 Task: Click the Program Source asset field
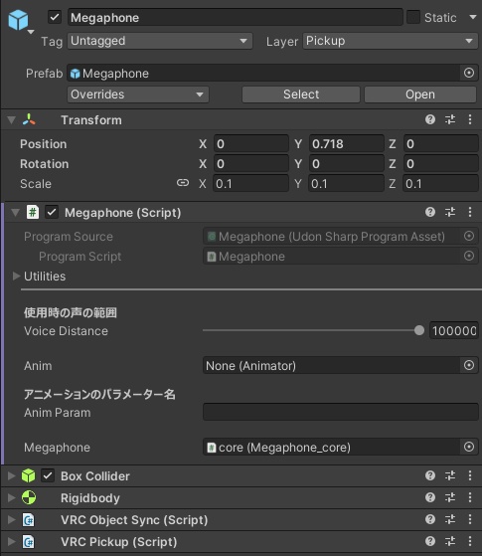(331, 237)
